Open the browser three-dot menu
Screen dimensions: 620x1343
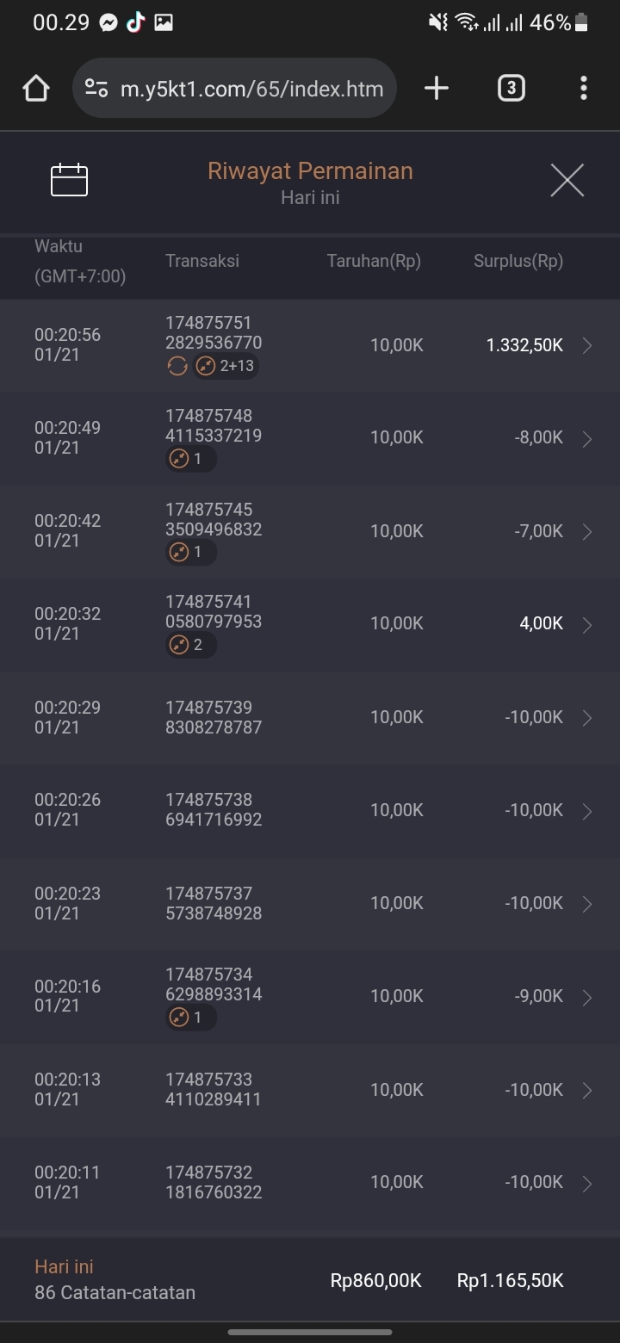pos(584,88)
